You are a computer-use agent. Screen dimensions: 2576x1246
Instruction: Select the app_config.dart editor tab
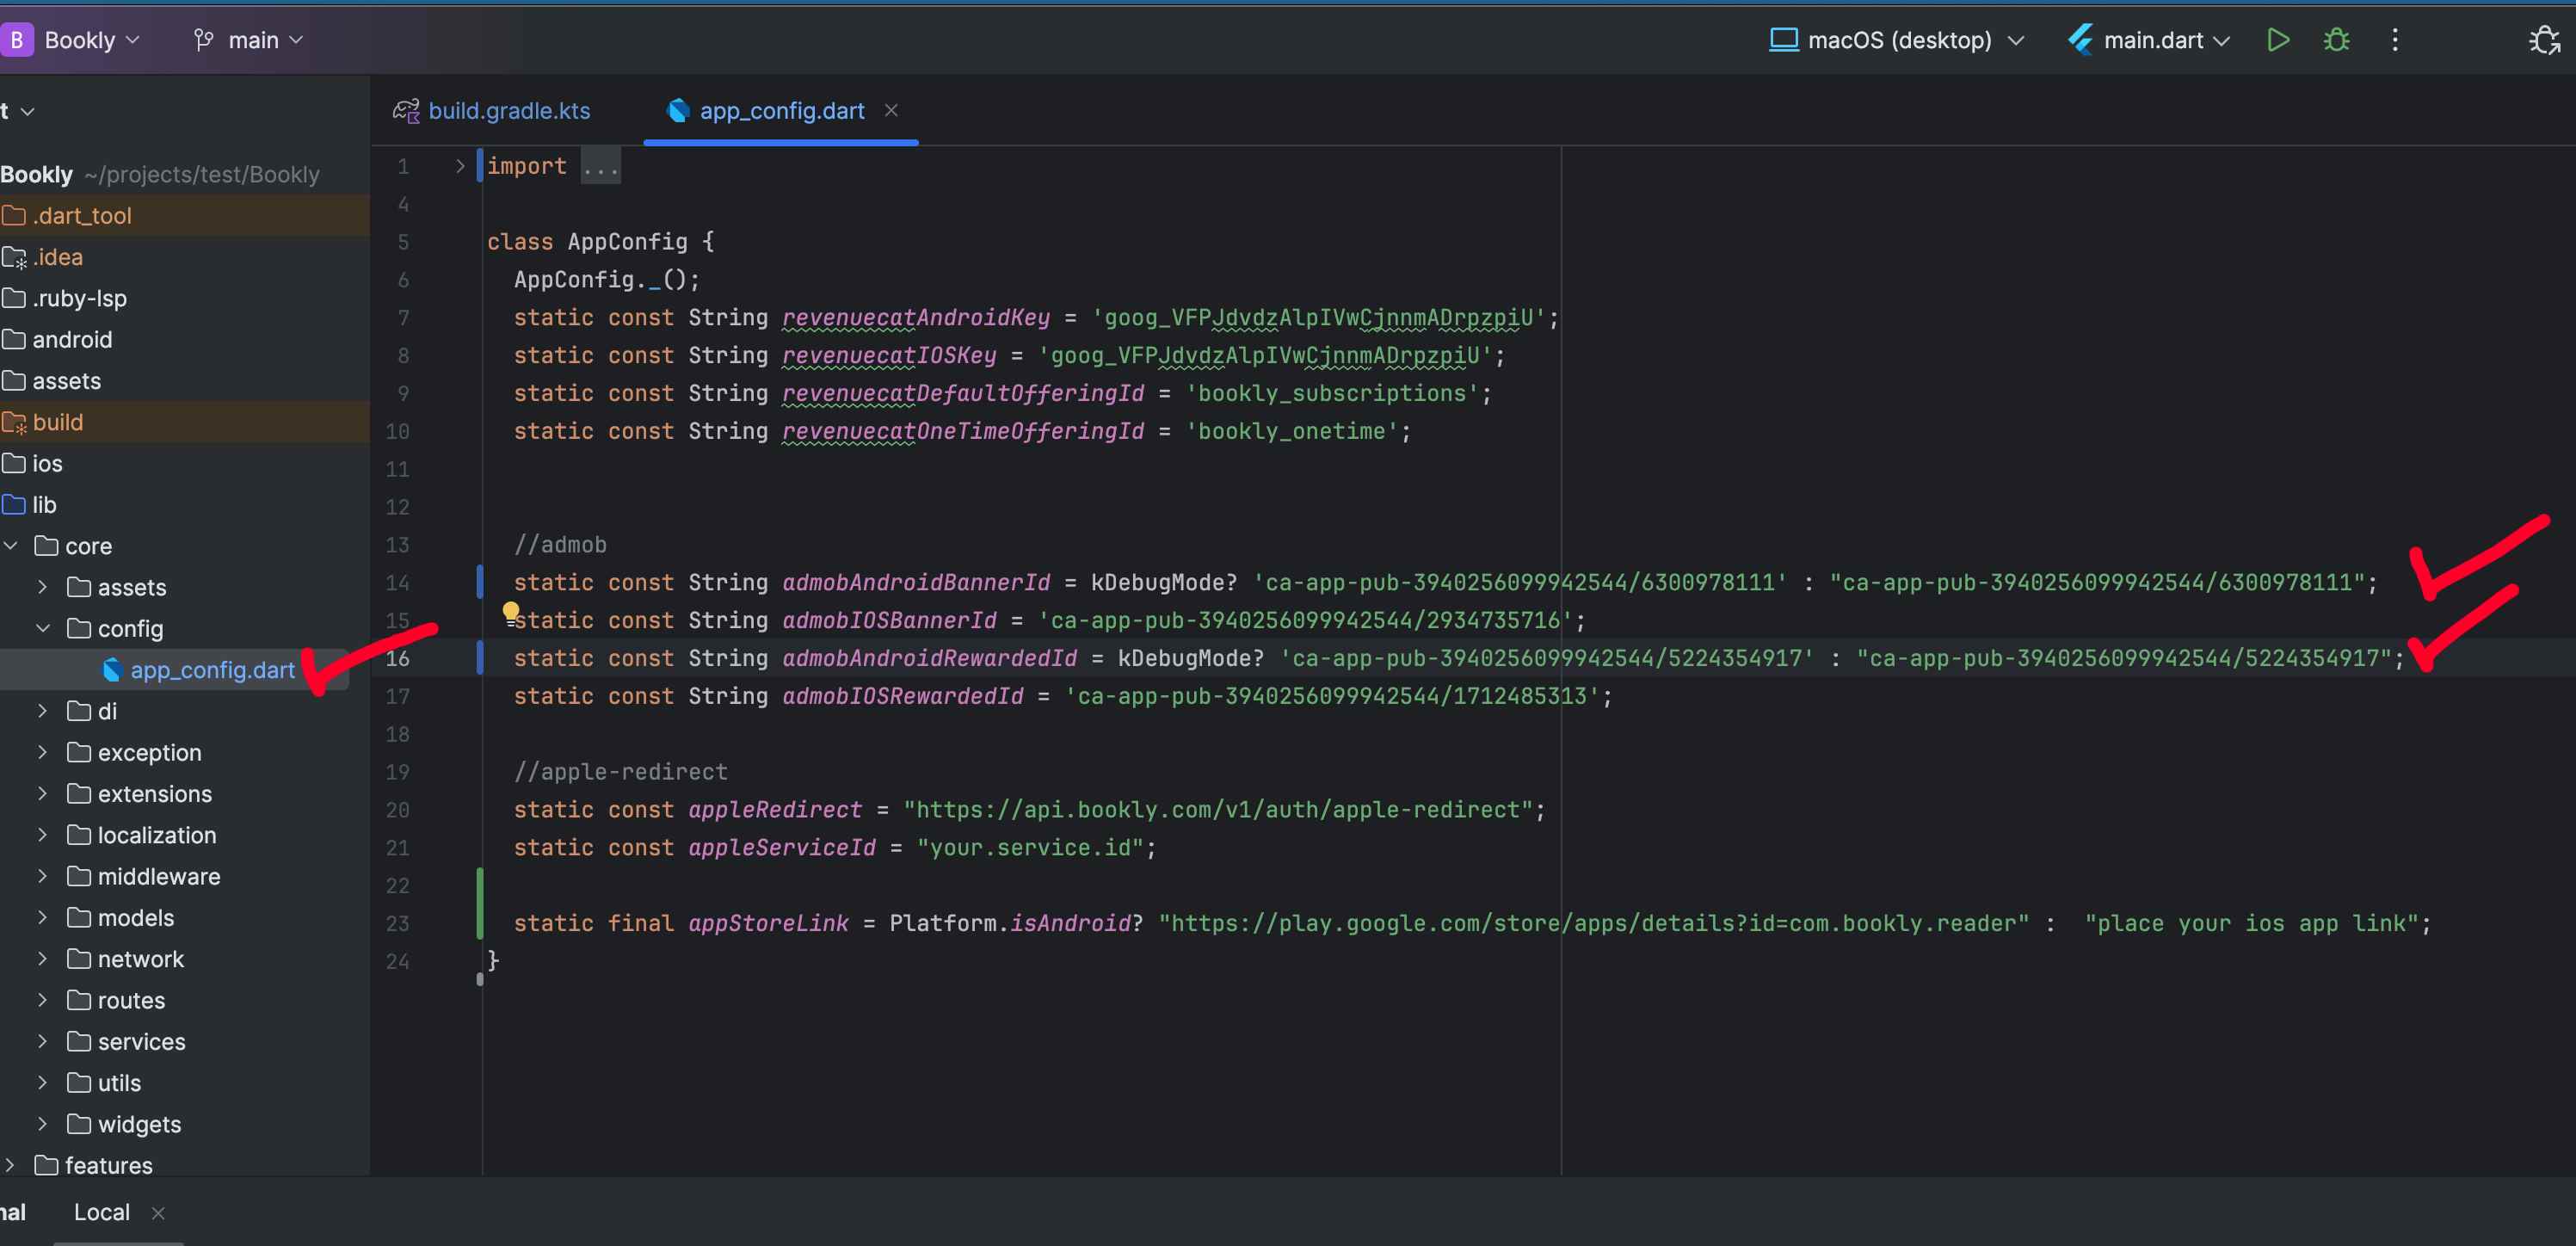point(781,111)
